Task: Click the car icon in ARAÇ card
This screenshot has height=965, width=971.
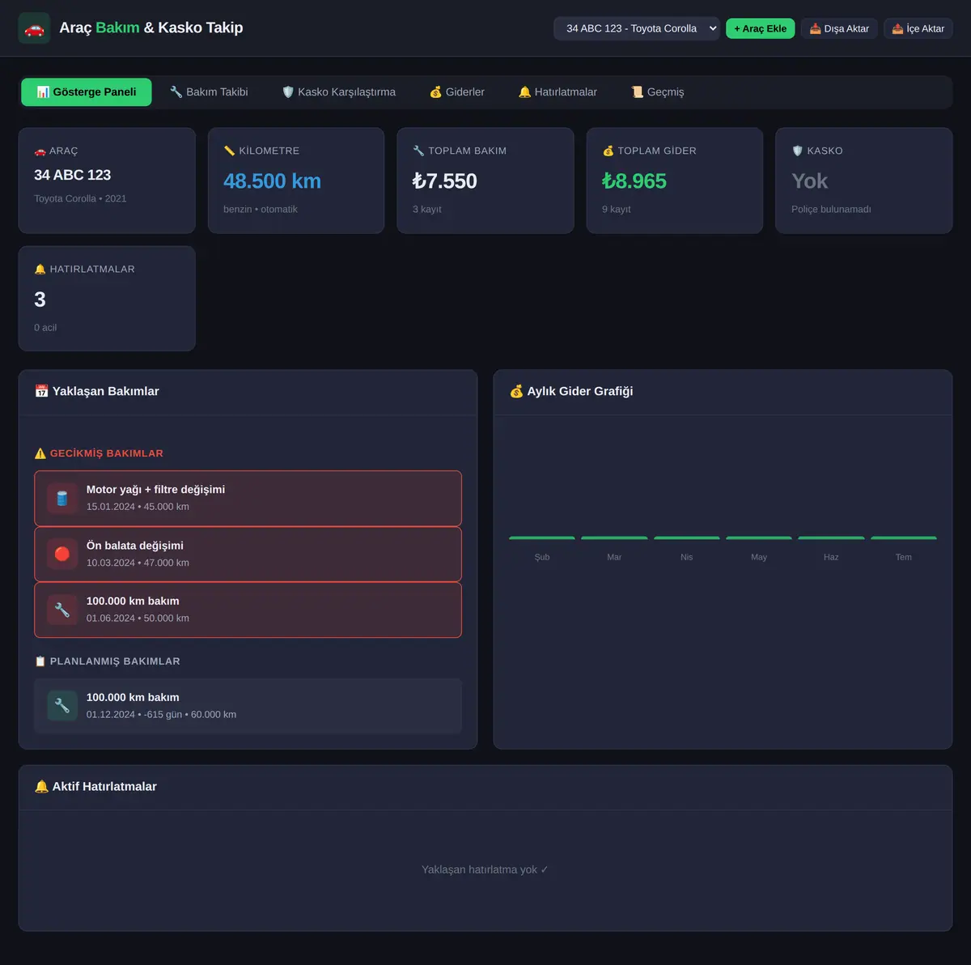Action: point(40,151)
